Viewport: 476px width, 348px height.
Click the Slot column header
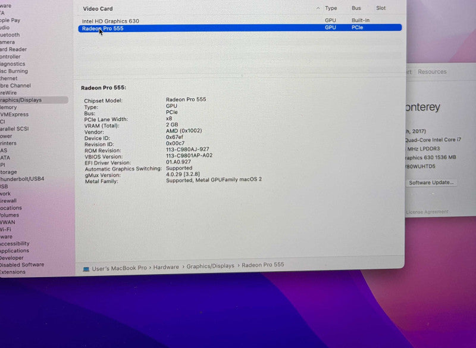[x=381, y=8]
